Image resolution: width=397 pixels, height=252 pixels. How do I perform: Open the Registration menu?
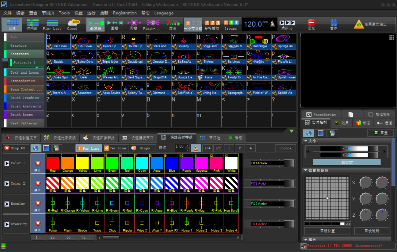pyautogui.click(x=125, y=13)
